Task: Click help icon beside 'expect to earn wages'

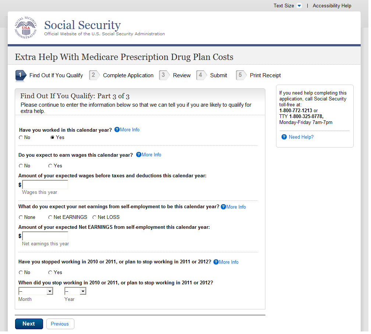Action: (x=139, y=155)
